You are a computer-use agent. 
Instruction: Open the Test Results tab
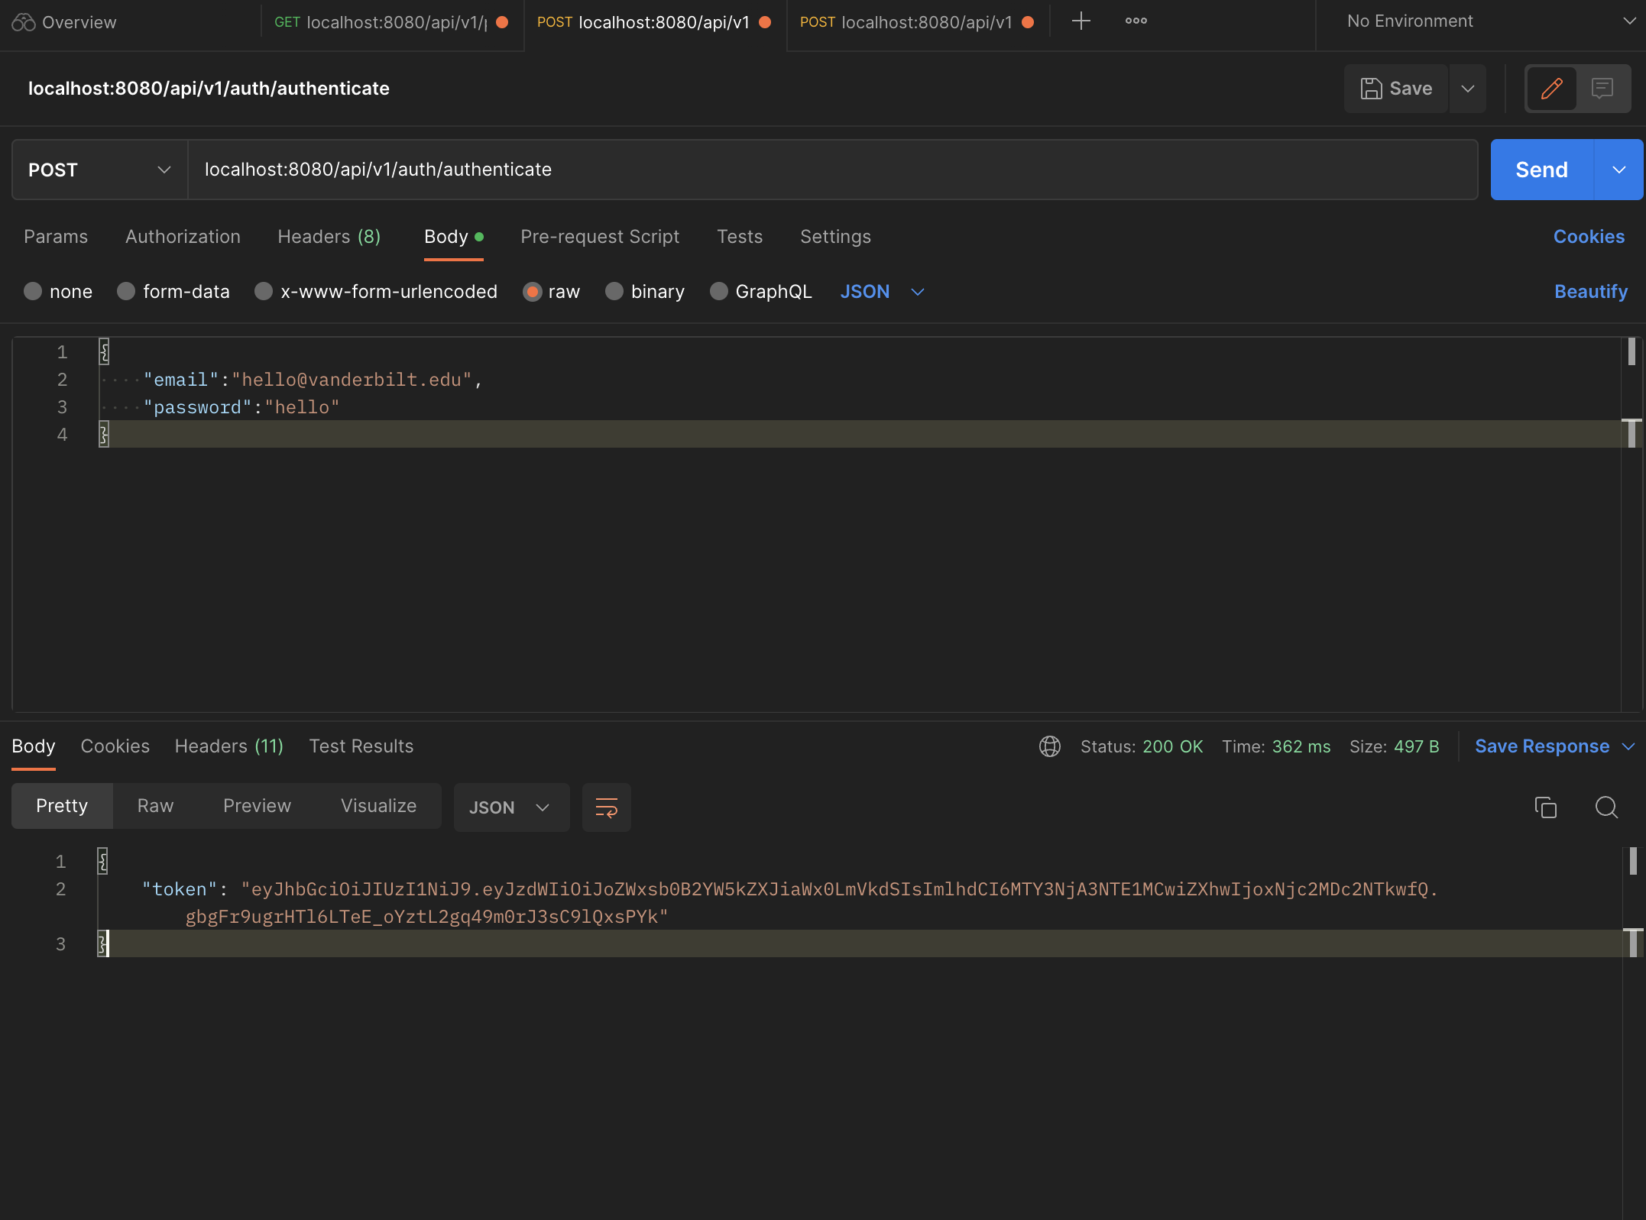point(361,746)
